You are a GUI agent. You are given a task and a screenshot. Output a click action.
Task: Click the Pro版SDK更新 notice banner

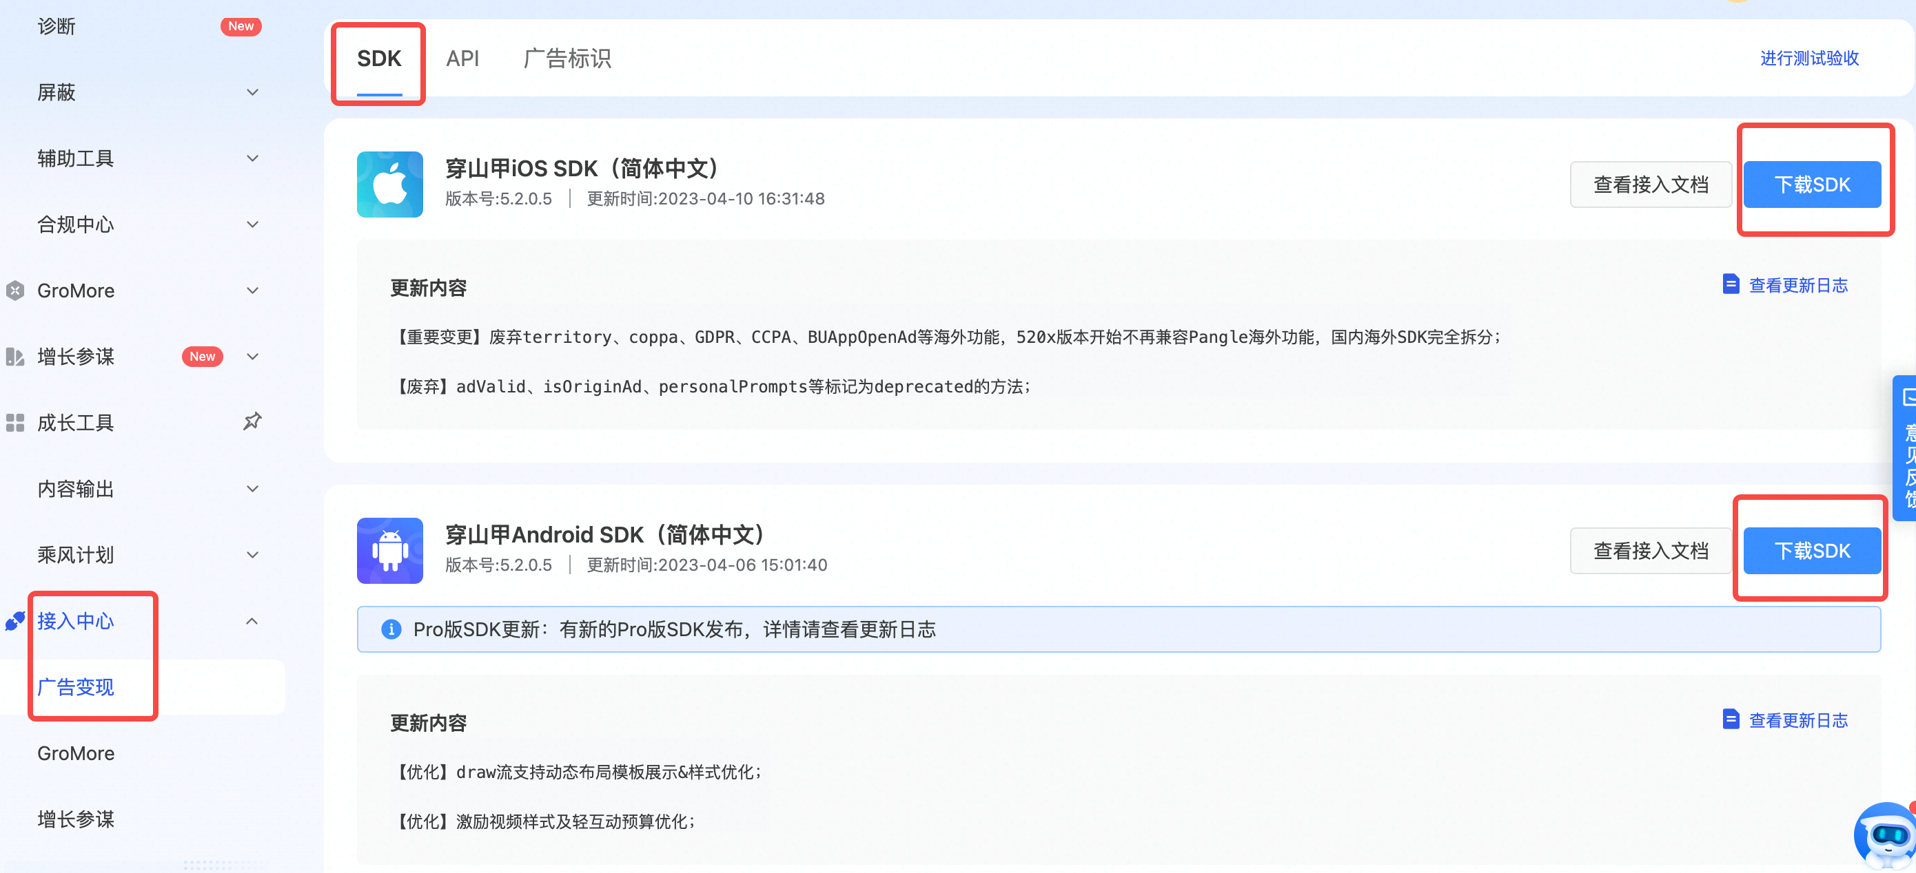tap(1119, 629)
